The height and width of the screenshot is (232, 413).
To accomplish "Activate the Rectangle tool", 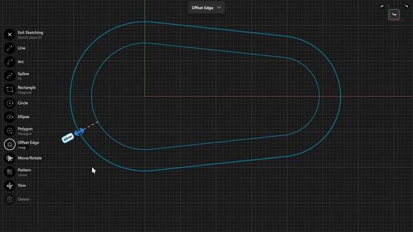I will [10, 90].
